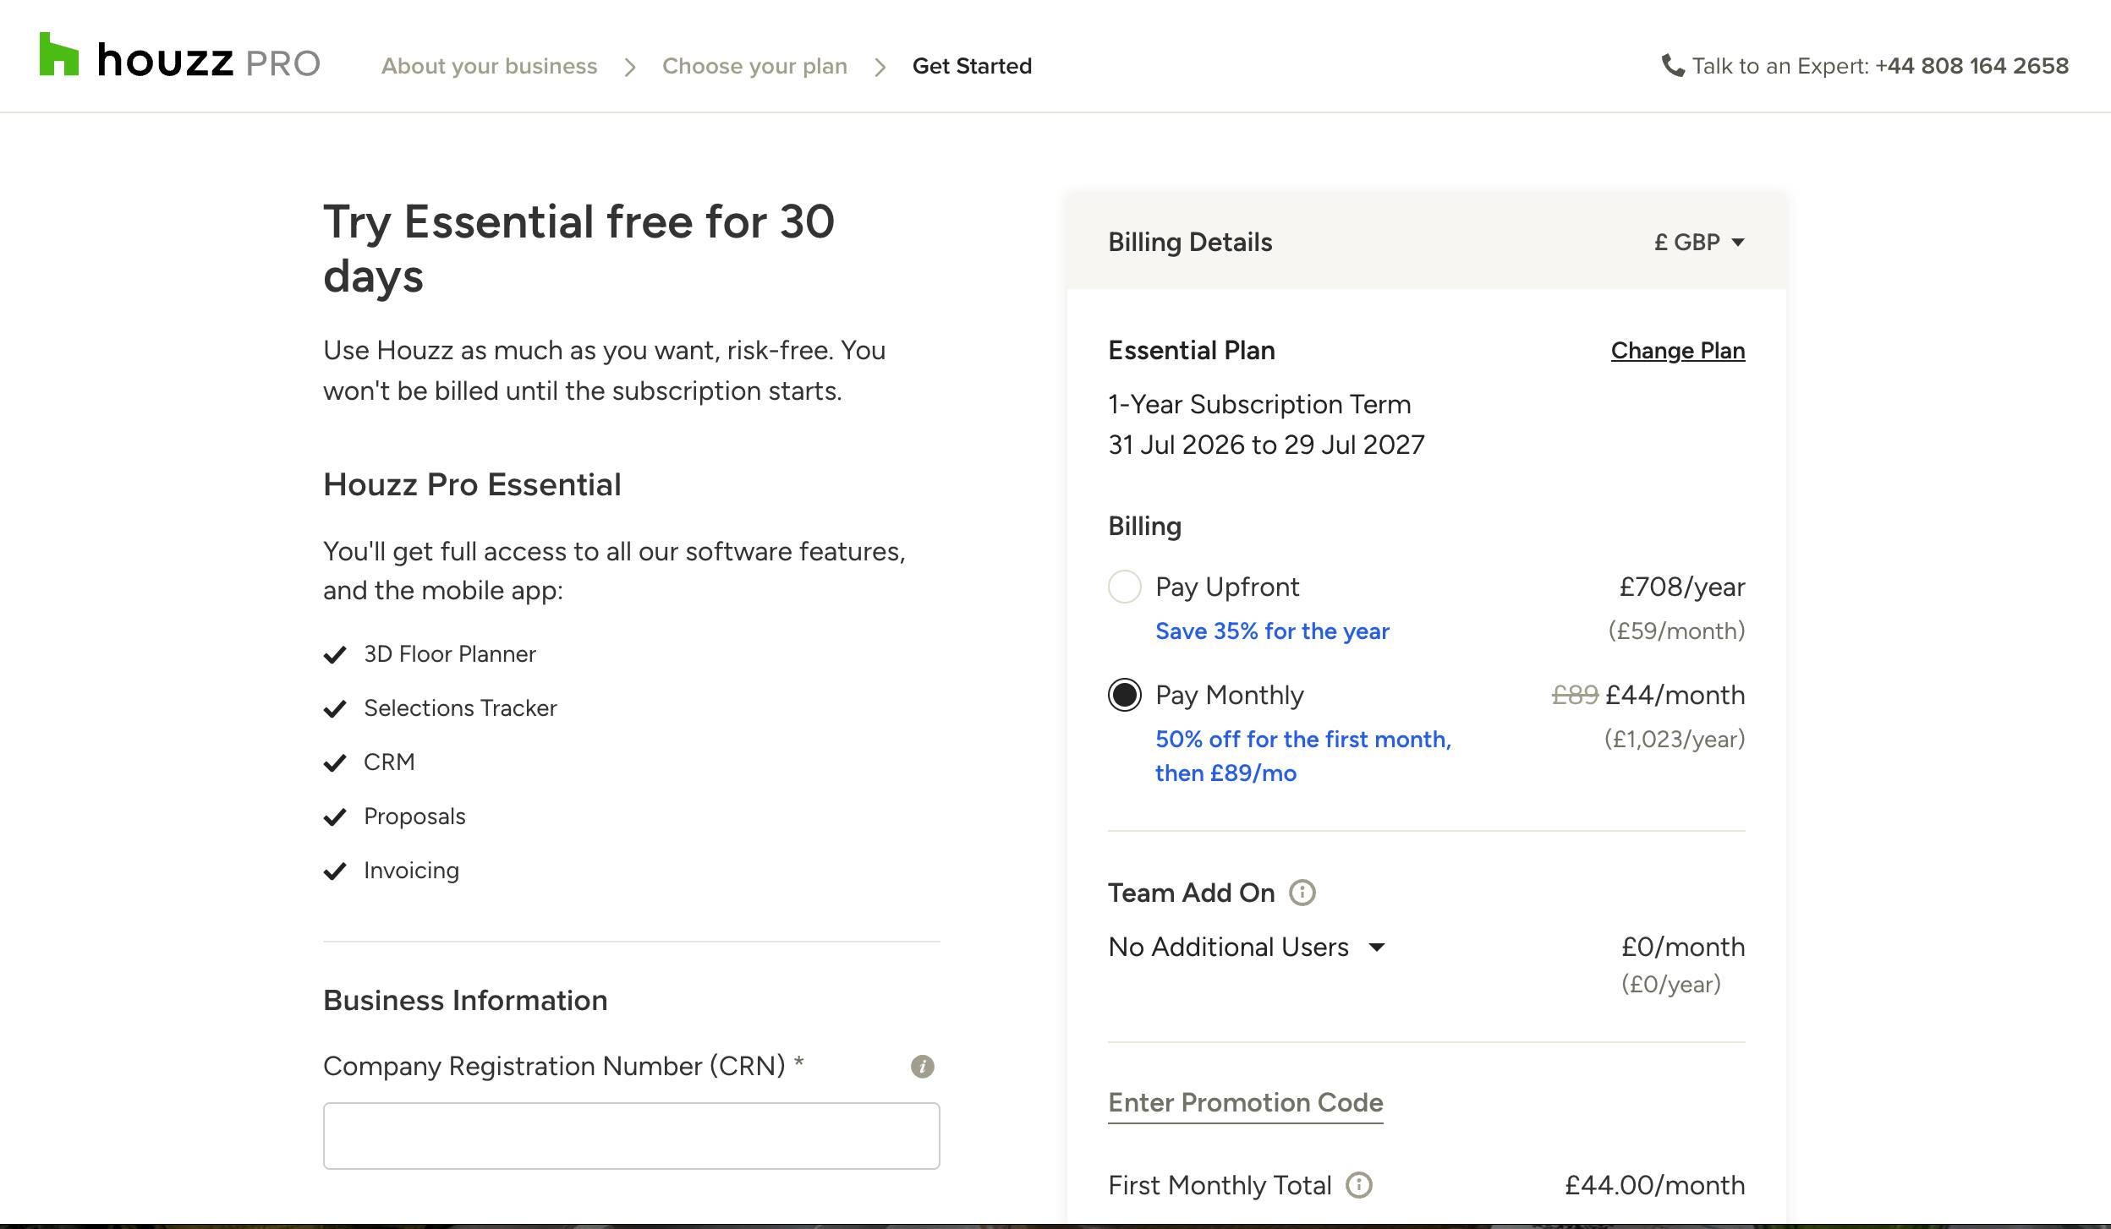Click the £0/month team add-on price
Screen dimensions: 2111x1229
(x=1683, y=947)
